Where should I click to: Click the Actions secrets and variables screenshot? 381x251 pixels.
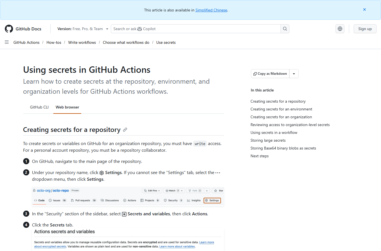(128, 240)
